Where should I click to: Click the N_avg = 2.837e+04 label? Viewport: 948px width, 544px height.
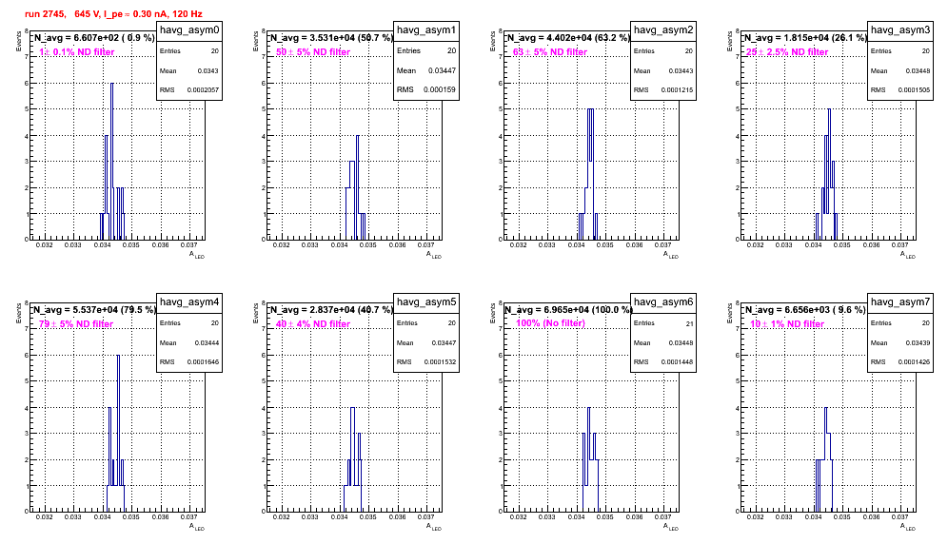coord(331,309)
